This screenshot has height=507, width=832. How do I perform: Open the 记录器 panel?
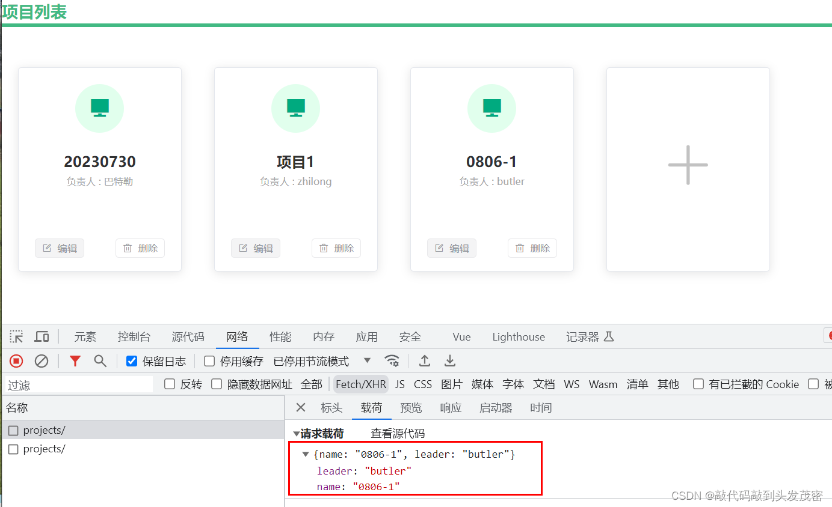click(590, 337)
